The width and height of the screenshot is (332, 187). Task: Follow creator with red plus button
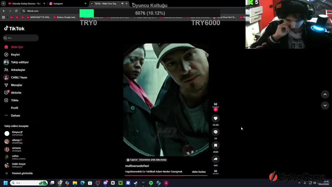coord(216,110)
